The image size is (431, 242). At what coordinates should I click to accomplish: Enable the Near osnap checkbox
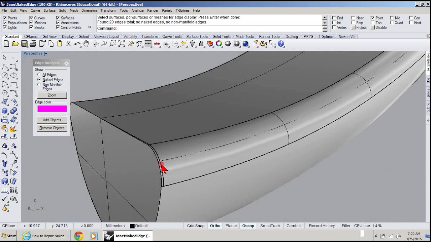[x=353, y=18]
